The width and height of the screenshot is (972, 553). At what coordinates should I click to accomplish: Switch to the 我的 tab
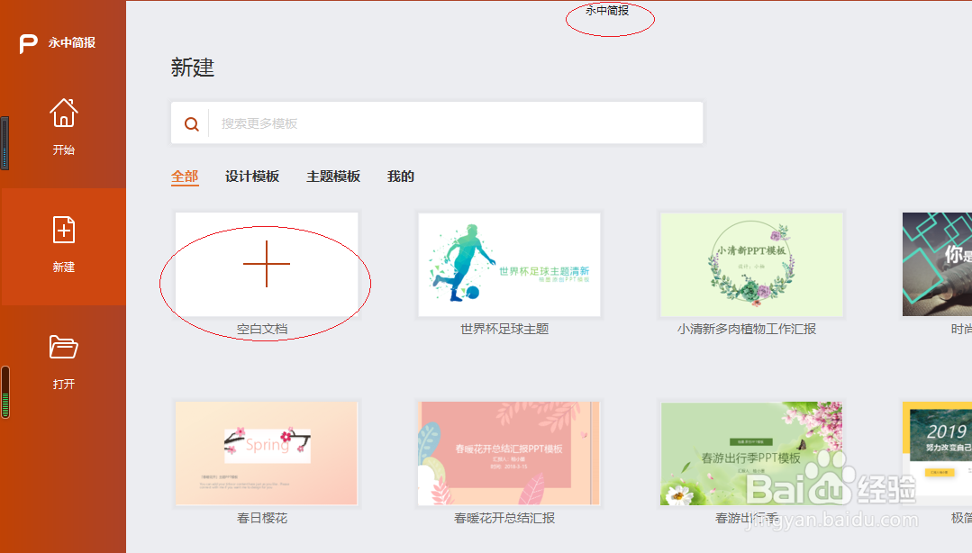[401, 177]
